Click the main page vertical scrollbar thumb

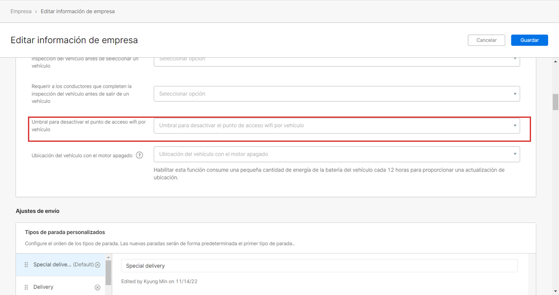pos(556,102)
